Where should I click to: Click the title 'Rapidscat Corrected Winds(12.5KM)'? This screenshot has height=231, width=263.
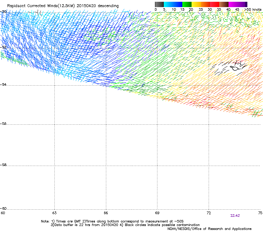coord(41,6)
